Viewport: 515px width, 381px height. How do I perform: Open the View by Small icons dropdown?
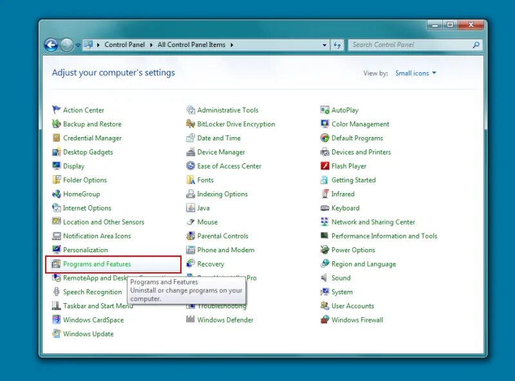click(x=415, y=73)
